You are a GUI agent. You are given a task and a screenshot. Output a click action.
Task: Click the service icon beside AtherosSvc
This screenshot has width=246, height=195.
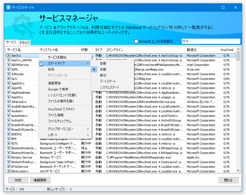pyautogui.click(x=9, y=102)
